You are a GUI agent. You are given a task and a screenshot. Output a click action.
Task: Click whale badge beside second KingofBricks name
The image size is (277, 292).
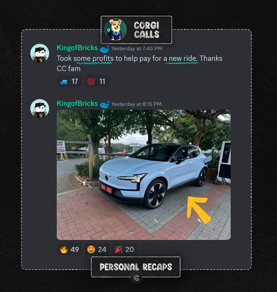104,105
